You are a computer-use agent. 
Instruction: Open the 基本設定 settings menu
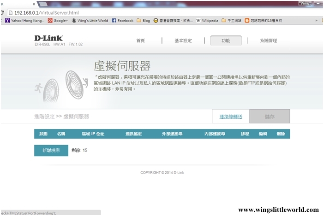coord(183,41)
